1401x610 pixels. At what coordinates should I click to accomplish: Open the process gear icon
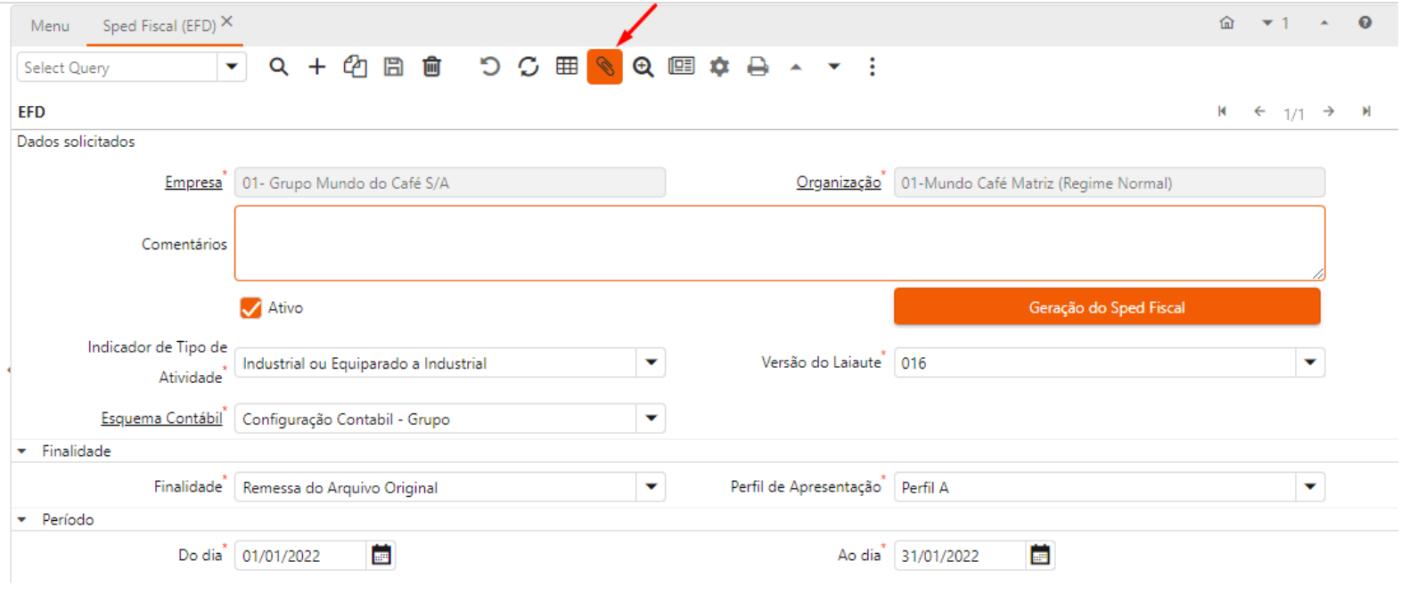[719, 67]
